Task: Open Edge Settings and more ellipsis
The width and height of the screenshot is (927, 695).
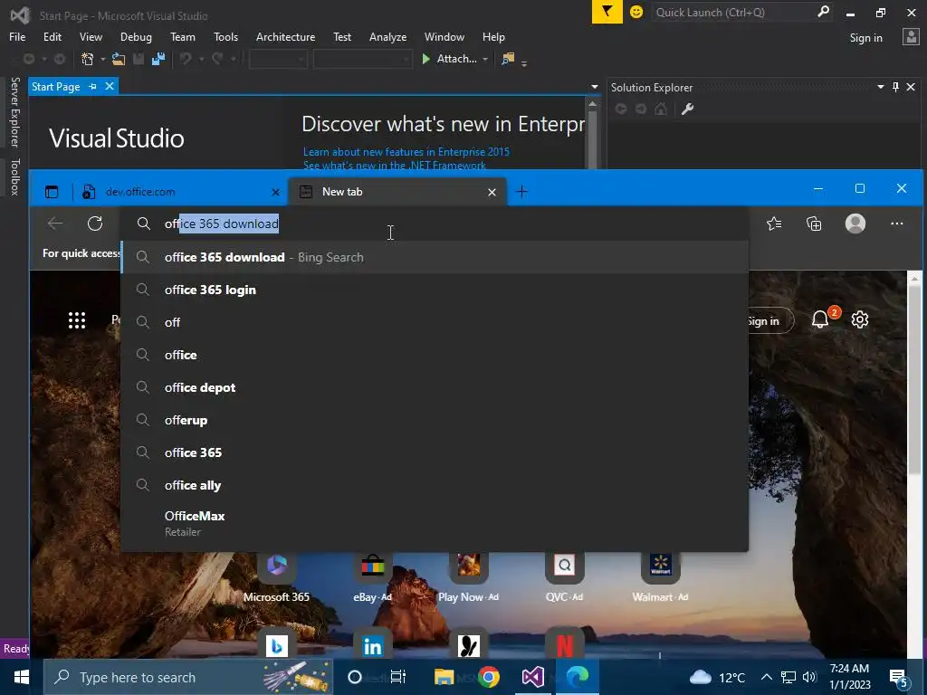Action: point(897,224)
